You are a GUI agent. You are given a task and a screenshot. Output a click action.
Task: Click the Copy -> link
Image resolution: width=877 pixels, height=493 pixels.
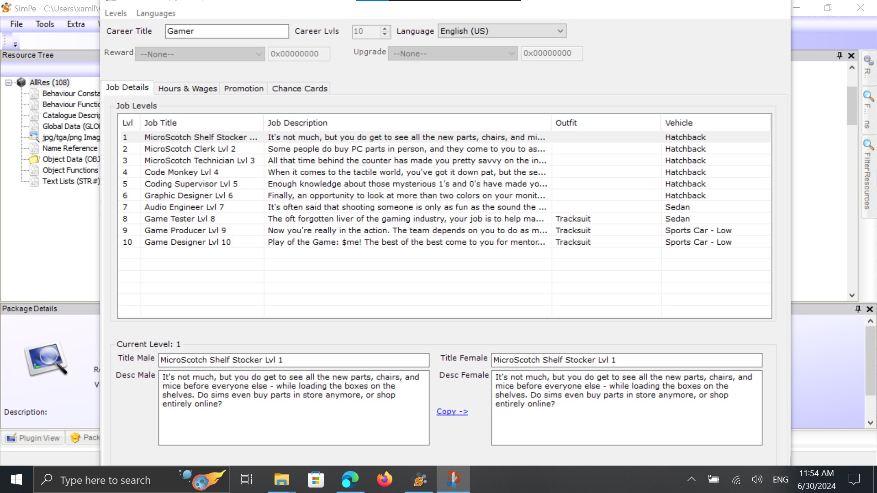tap(452, 411)
